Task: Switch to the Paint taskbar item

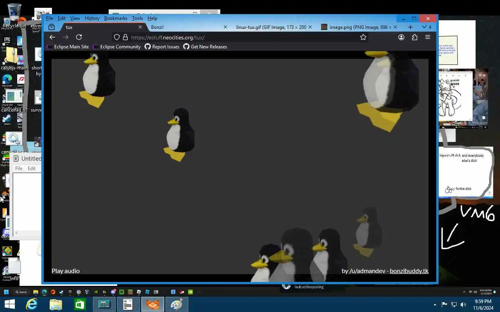Action: [177, 304]
